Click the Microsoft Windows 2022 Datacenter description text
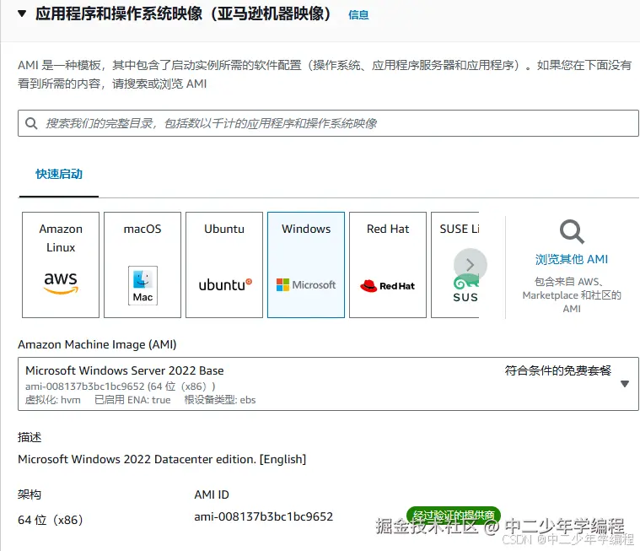This screenshot has height=551, width=640. pyautogui.click(x=162, y=459)
